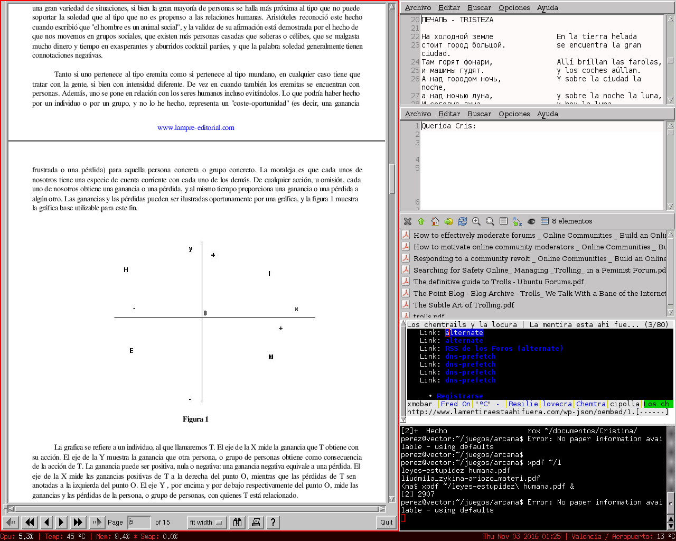
Task: Go to last page in xpdf
Action: coord(97,523)
